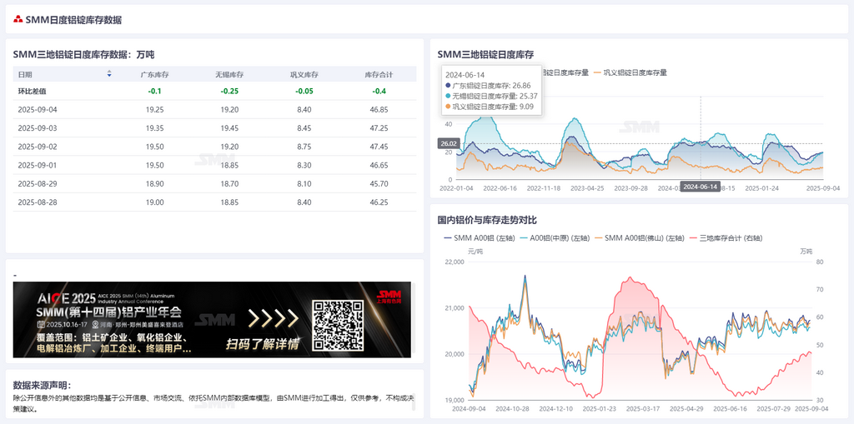The image size is (854, 424).
Task: Click the red SMM triangle logo in header
Action: (x=18, y=20)
